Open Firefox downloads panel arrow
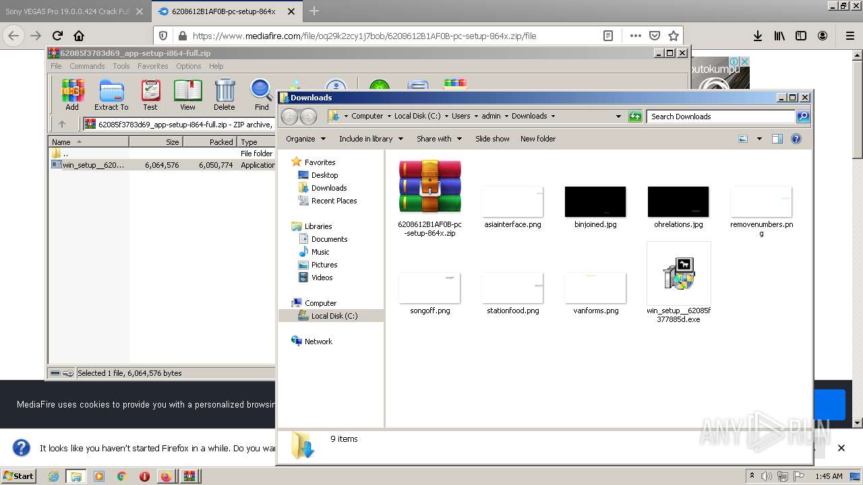This screenshot has width=863, height=485. pyautogui.click(x=758, y=36)
